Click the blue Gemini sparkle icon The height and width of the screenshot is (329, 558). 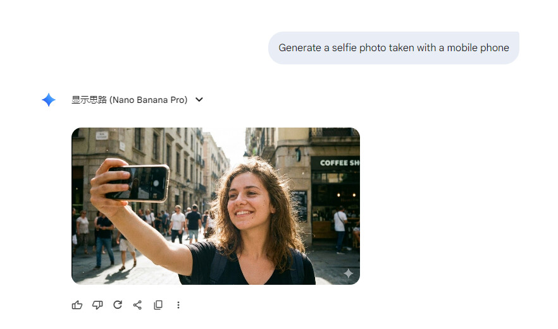[x=48, y=100]
